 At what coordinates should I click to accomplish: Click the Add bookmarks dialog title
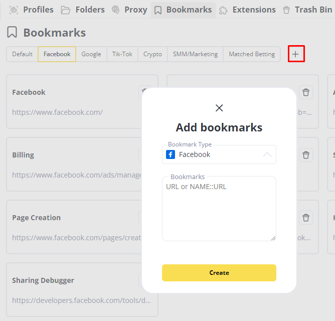(x=219, y=127)
